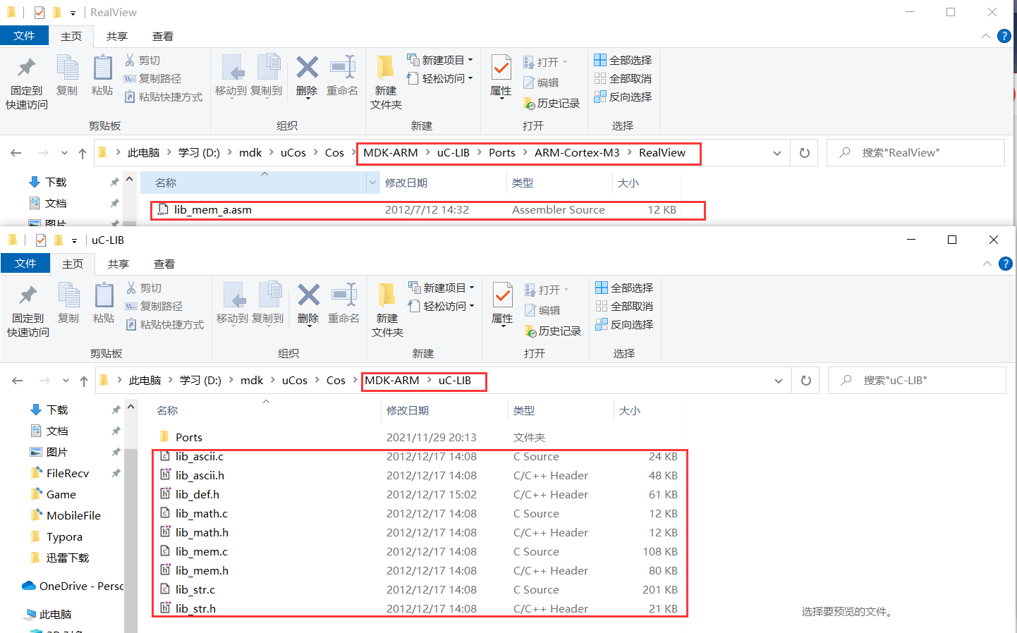Collapse the ribbon in RealView window

coord(986,36)
